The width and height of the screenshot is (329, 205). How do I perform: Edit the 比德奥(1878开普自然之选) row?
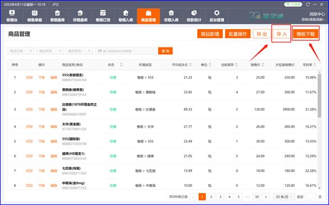(x=54, y=109)
